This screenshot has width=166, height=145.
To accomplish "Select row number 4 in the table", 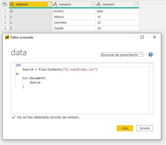I will coord(5,28).
